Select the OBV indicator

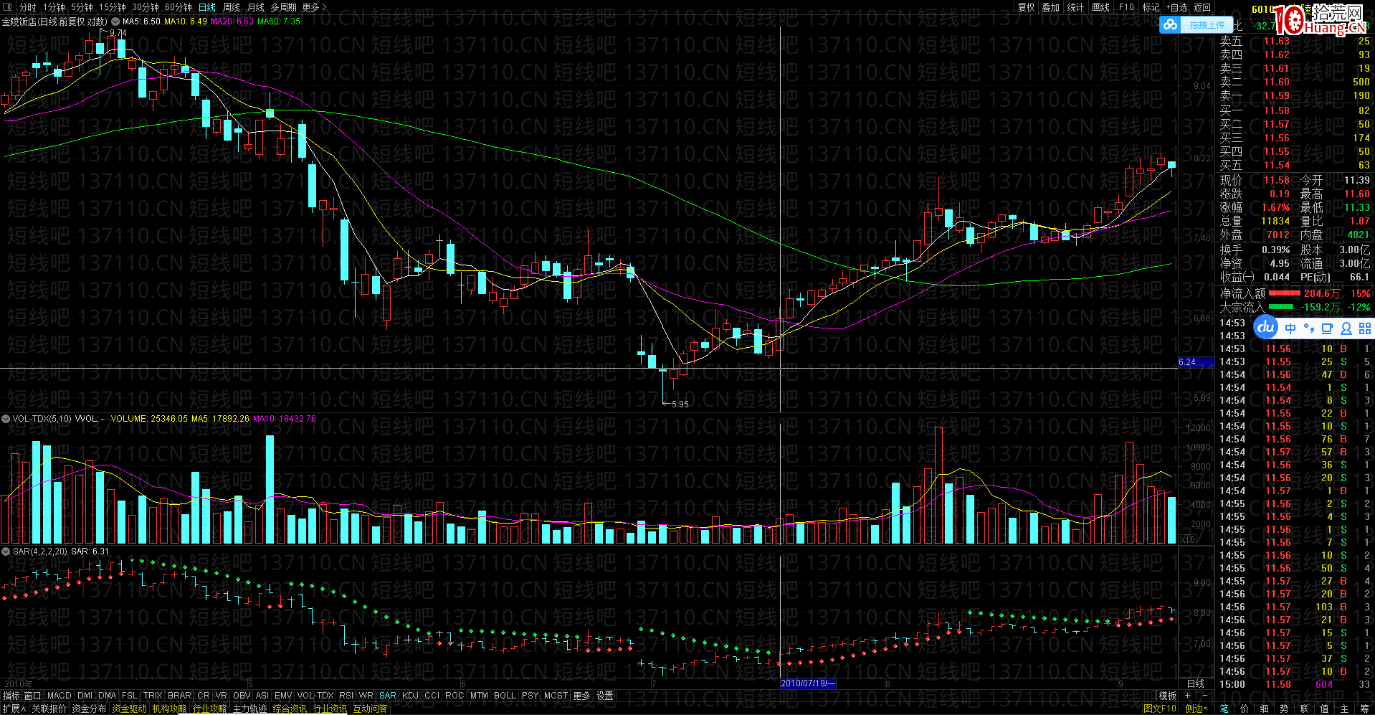click(x=242, y=696)
